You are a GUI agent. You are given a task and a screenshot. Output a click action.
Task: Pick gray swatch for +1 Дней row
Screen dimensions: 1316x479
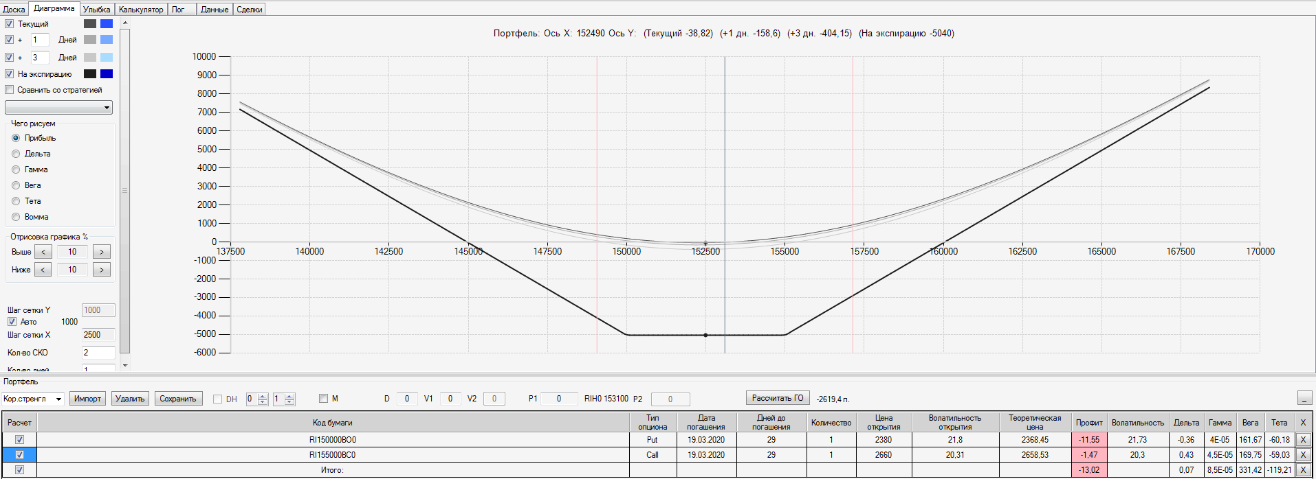tap(90, 40)
